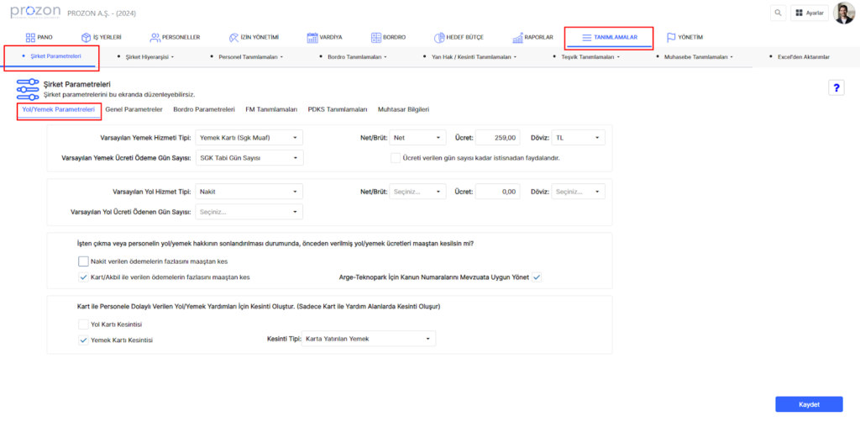This screenshot has width=860, height=422.
Task: Click the Vardiya calendar icon
Action: (x=312, y=38)
